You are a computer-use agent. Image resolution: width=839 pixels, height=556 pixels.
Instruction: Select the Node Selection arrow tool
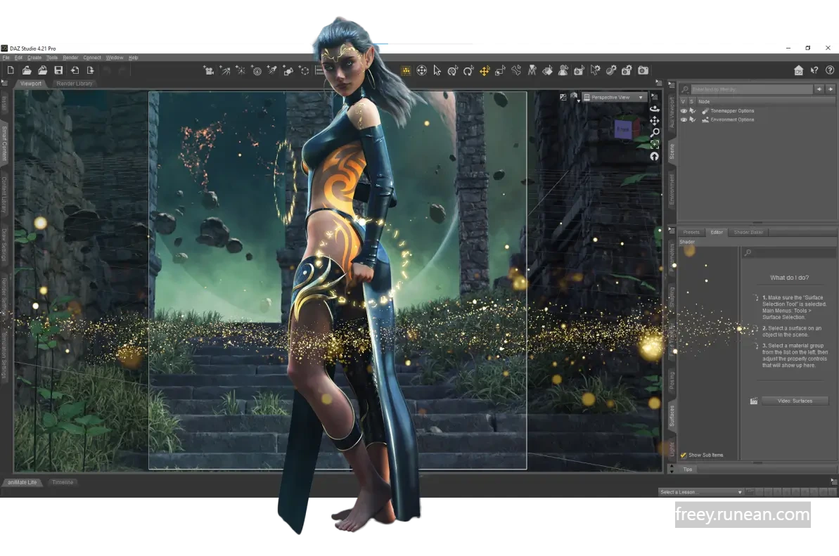(437, 70)
